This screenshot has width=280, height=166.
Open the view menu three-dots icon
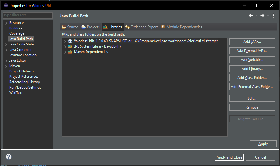pos(273,16)
